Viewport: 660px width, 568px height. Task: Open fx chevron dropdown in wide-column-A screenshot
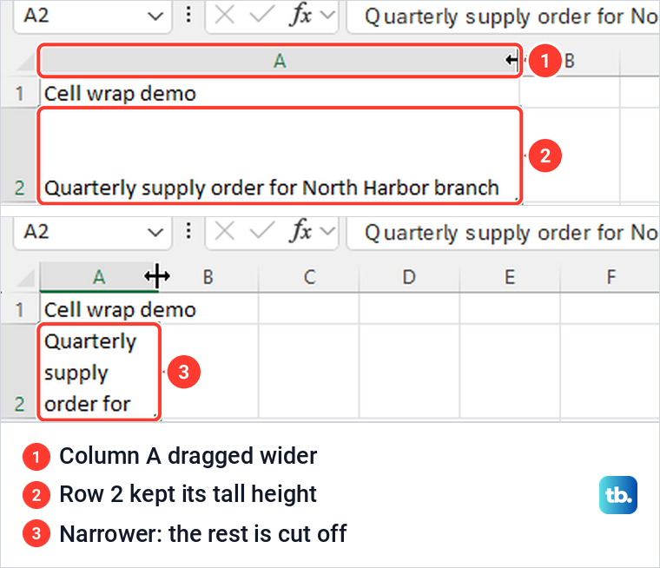(x=327, y=16)
